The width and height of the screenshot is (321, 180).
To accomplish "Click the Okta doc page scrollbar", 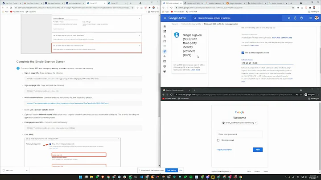I will pyautogui.click(x=159, y=95).
